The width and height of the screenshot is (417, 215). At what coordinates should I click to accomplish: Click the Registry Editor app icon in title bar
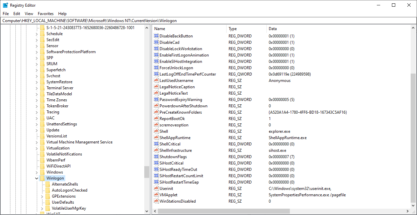click(5, 5)
